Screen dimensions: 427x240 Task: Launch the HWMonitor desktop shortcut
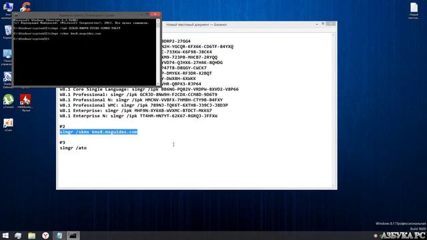(25, 103)
